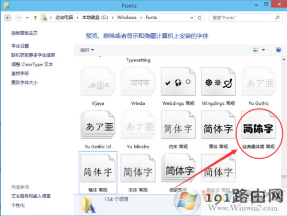This screenshot has height=216, width=287.
Task: Expand the view options dropdown arrow
Action: tap(263, 50)
